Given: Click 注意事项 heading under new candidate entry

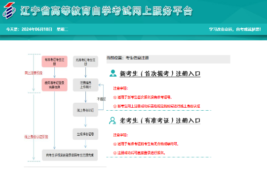Looking at the screenshot, I should (120, 88).
